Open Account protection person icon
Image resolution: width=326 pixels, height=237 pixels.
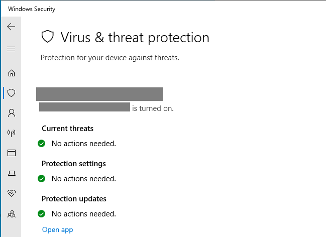(11, 113)
